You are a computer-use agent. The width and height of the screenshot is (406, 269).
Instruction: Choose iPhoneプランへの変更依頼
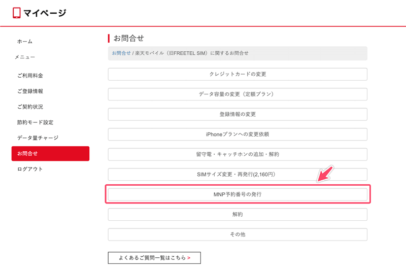tap(238, 134)
